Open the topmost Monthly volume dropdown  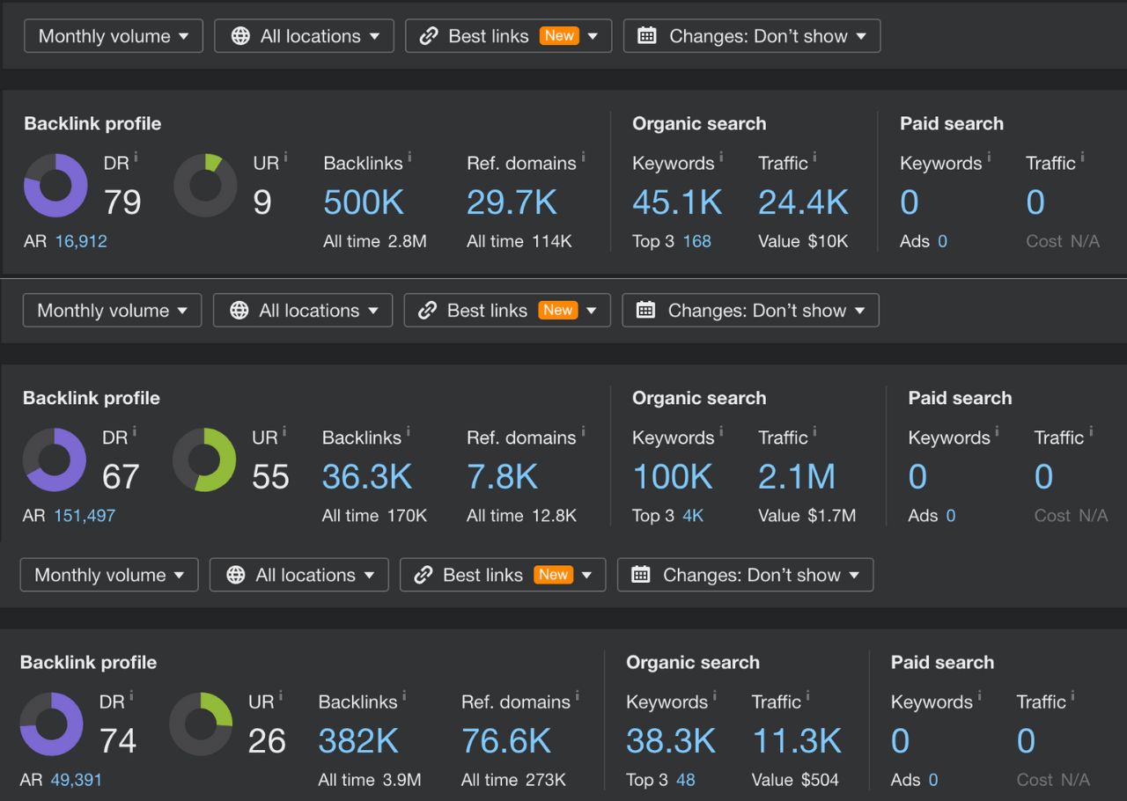coord(114,36)
